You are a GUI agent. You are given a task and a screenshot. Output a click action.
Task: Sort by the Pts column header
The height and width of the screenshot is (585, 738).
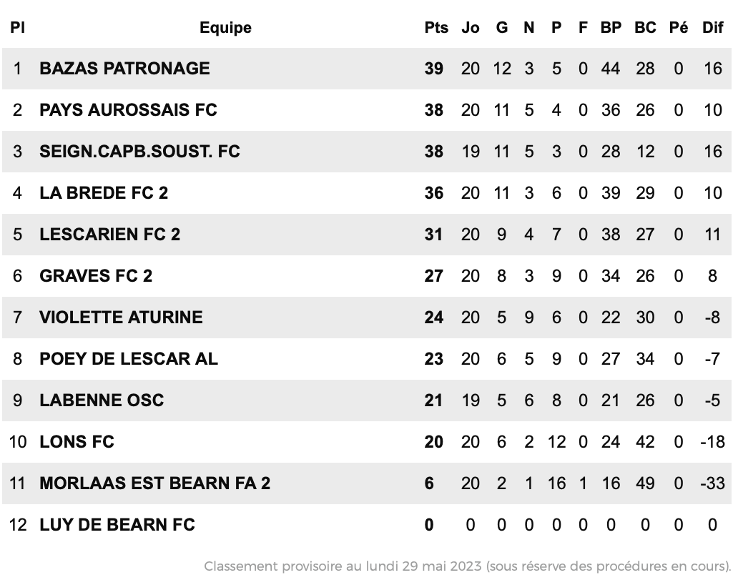(x=436, y=27)
